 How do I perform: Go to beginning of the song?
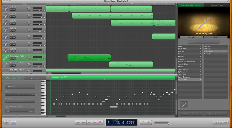89,123
